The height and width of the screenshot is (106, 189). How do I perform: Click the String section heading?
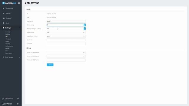pyautogui.click(x=29, y=48)
